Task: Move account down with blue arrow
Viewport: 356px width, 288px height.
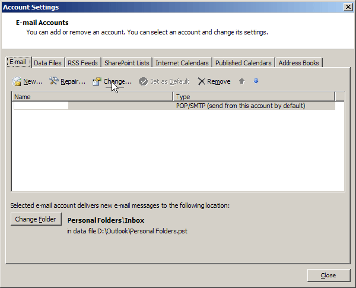Action: (x=256, y=81)
